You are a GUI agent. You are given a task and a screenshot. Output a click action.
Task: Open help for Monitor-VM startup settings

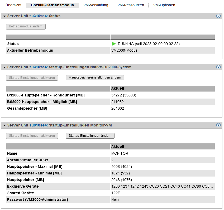218,125
